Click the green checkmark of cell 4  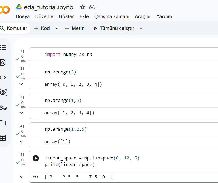[x=18, y=134]
